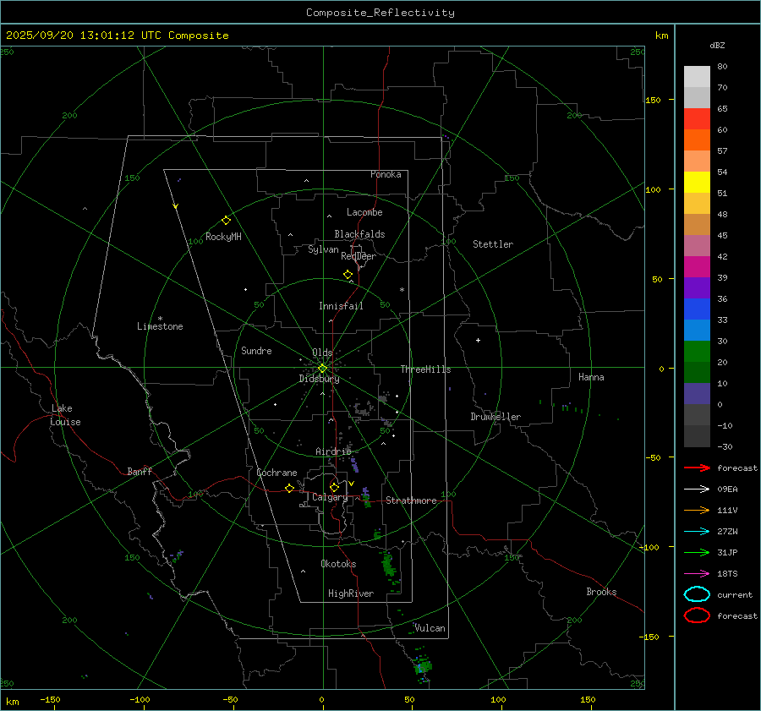
Task: Select the yellow diamond near Red Deer
Action: [x=348, y=275]
